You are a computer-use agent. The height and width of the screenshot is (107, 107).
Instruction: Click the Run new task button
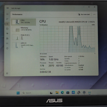click(x=84, y=14)
